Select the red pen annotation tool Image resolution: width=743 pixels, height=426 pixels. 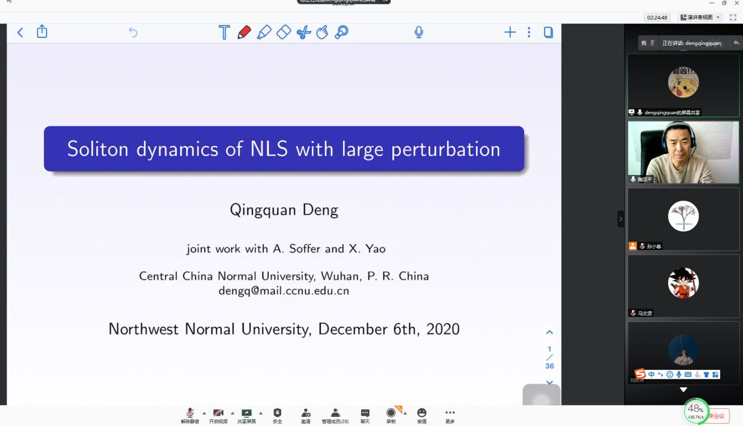244,32
